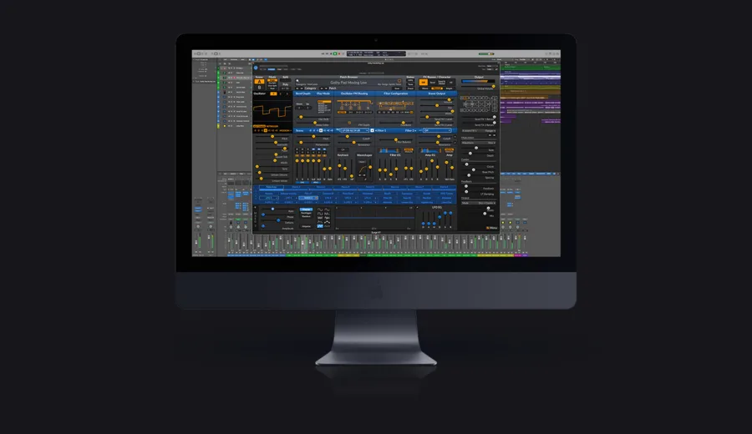Image resolution: width=752 pixels, height=434 pixels.
Task: Click the filter configuration routing diagram
Action: pos(395,105)
